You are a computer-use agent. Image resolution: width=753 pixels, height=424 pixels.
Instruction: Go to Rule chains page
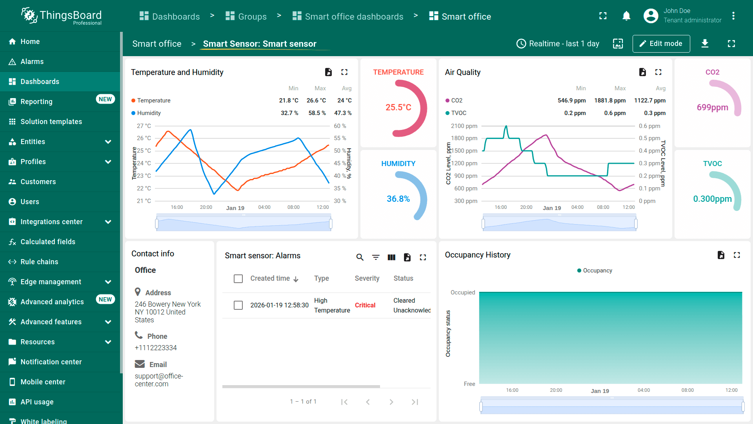point(39,262)
